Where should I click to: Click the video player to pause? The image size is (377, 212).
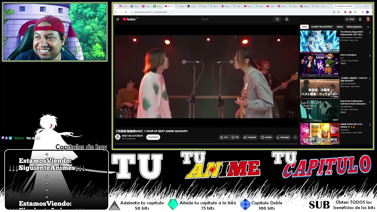coord(206,77)
